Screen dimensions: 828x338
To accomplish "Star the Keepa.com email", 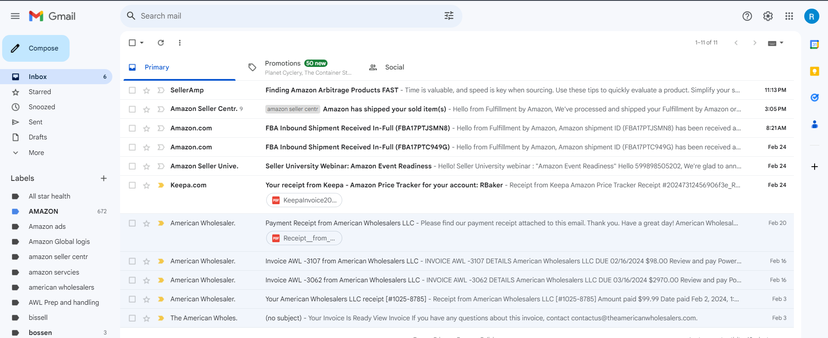I will 146,185.
